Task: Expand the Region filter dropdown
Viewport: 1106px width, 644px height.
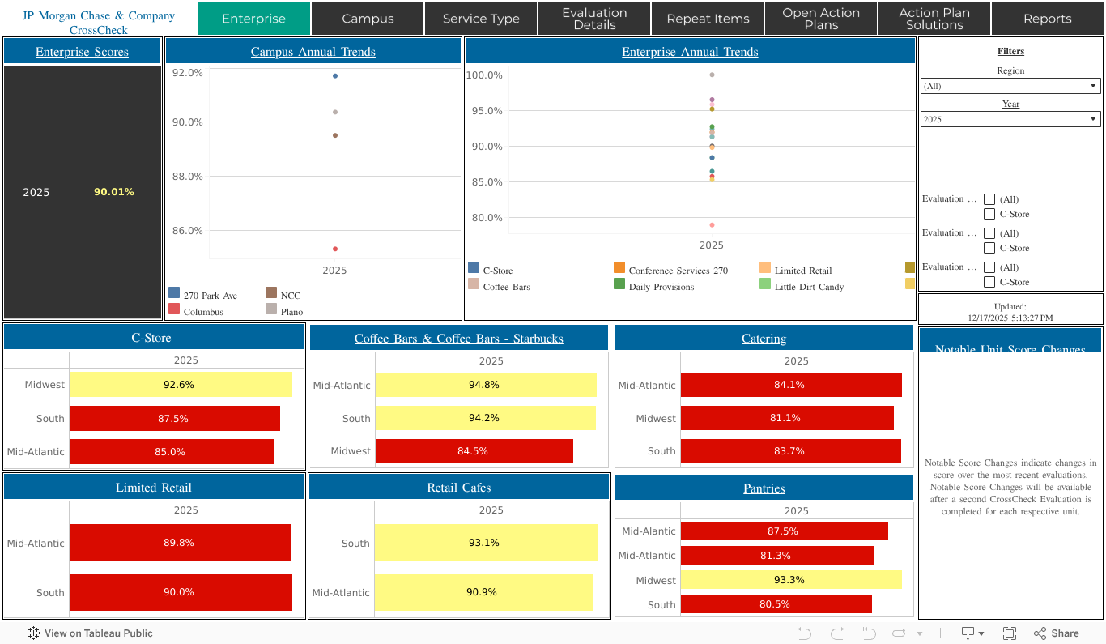Action: pos(1010,86)
